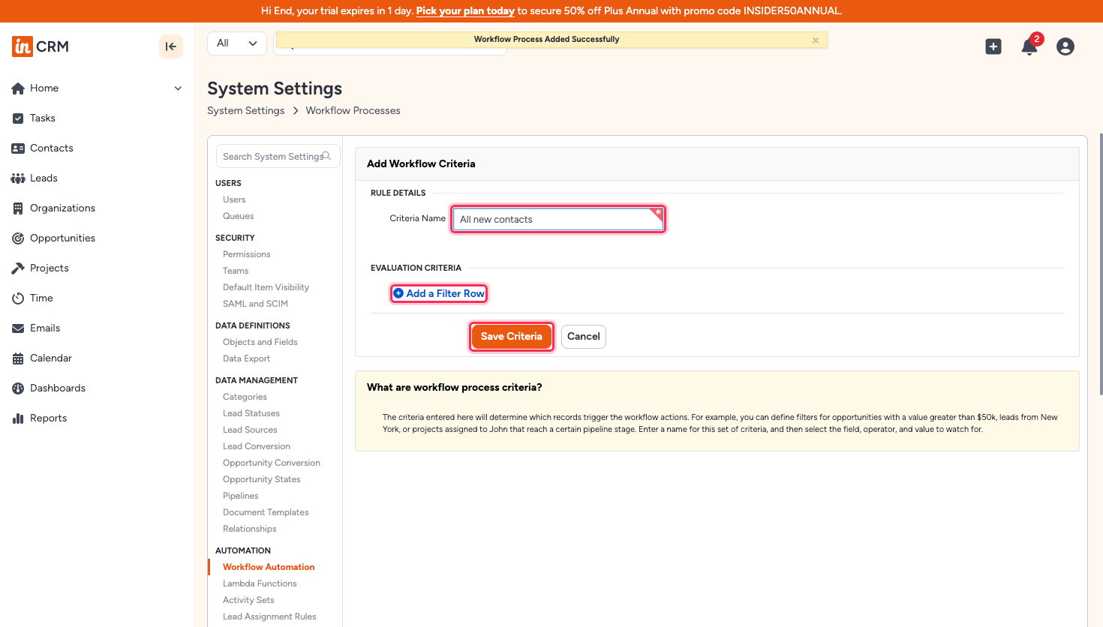The width and height of the screenshot is (1103, 627).
Task: Open Permissions settings
Action: pos(247,254)
